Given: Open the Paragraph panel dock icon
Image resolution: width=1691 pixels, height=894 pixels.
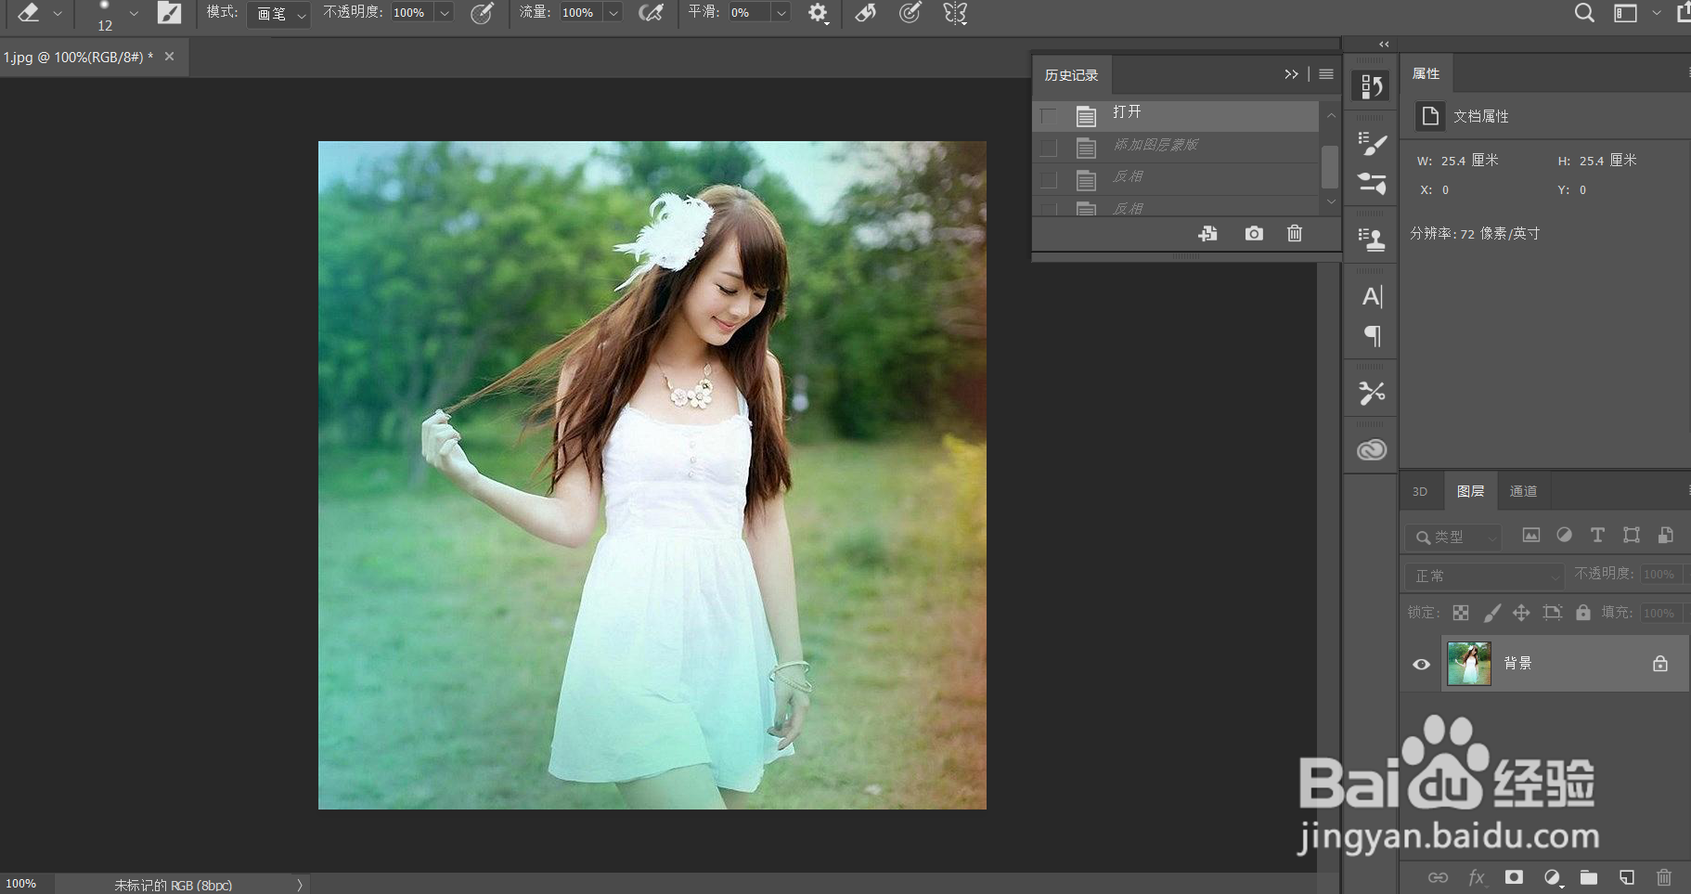Looking at the screenshot, I should click(1372, 336).
